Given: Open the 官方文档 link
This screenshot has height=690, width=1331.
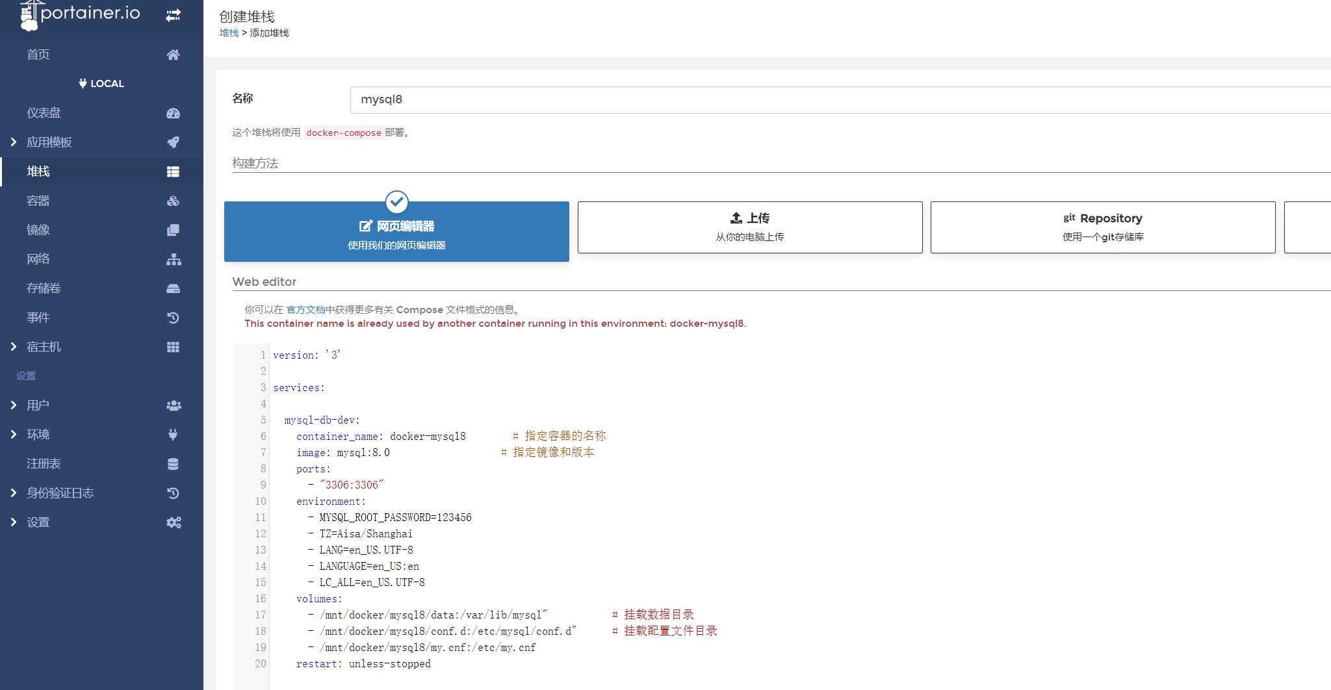Looking at the screenshot, I should pyautogui.click(x=305, y=310).
